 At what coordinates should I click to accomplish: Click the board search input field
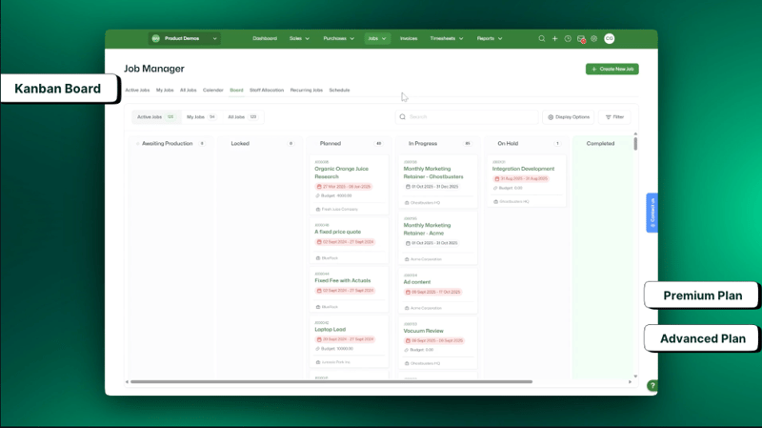click(x=467, y=117)
